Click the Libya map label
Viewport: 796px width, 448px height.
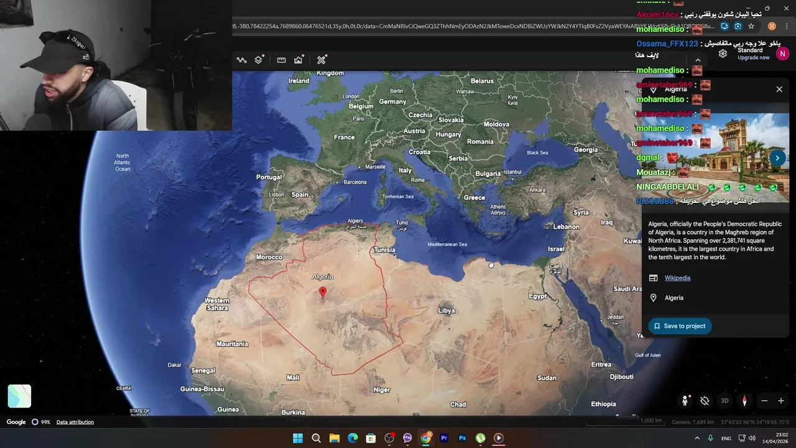coord(447,310)
